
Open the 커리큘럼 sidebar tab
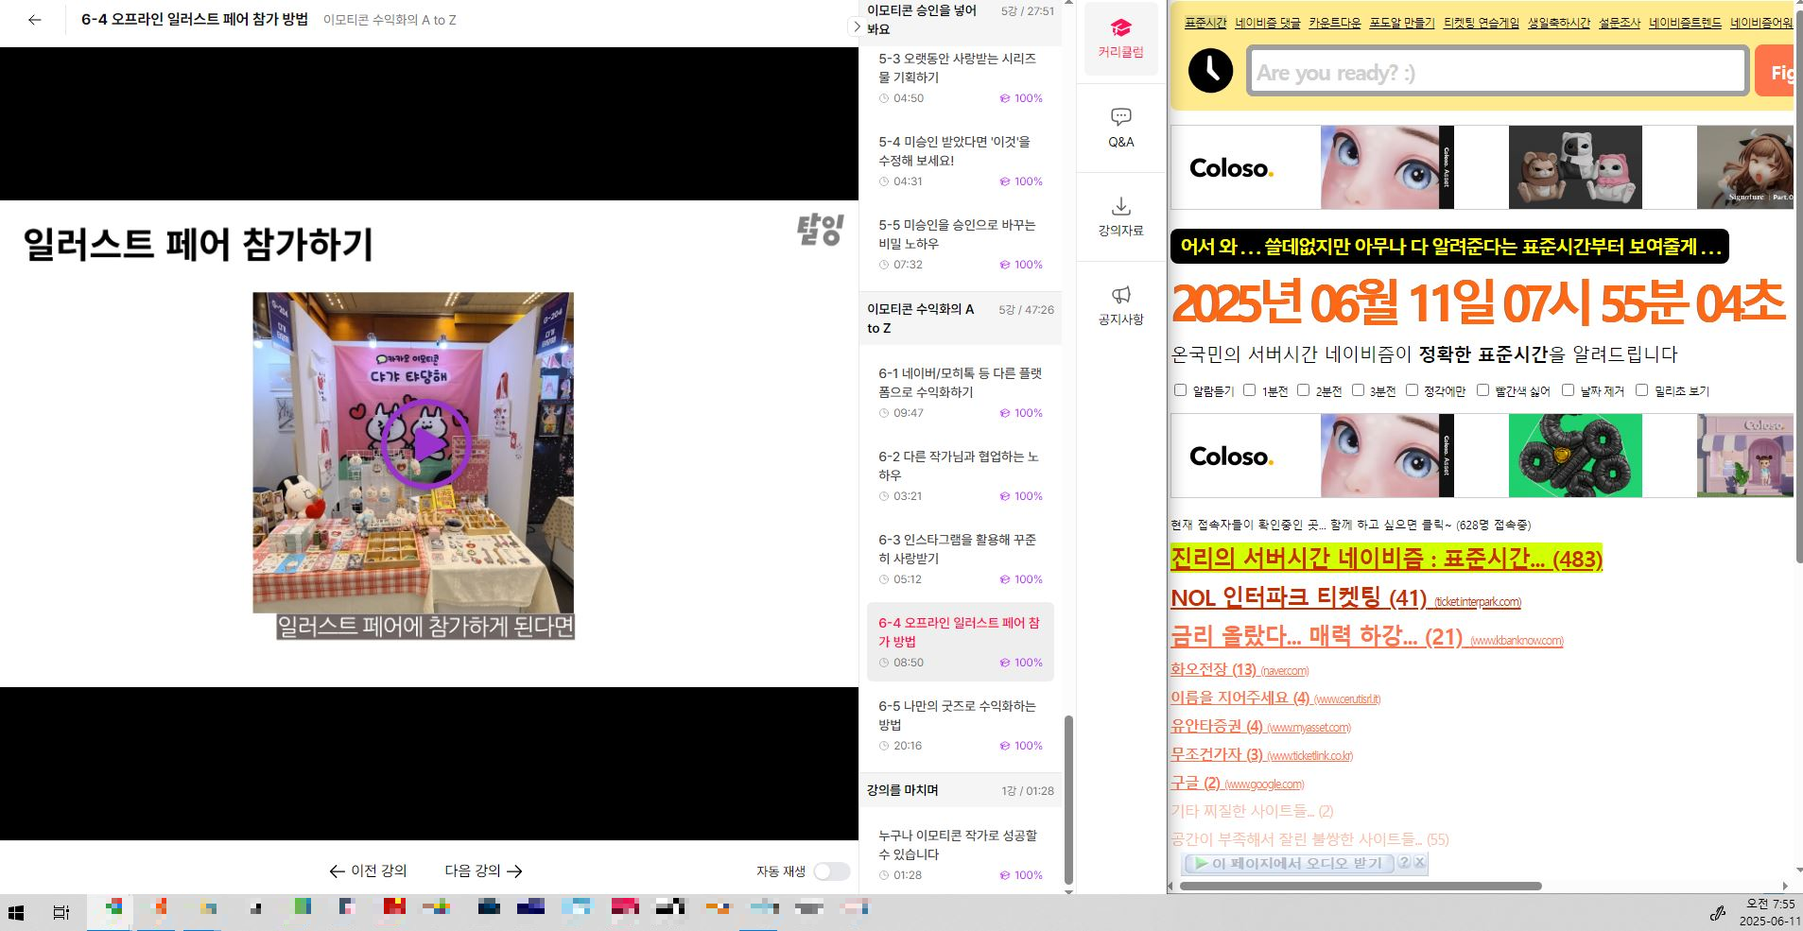[x=1120, y=39]
